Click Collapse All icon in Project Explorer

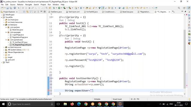click(24, 12)
